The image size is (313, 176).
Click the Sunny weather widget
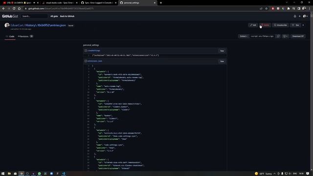coord(263,174)
